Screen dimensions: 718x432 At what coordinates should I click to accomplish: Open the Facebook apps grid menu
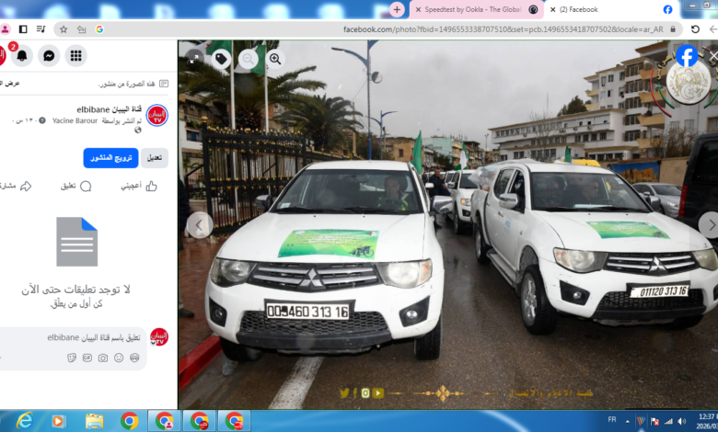pos(75,56)
